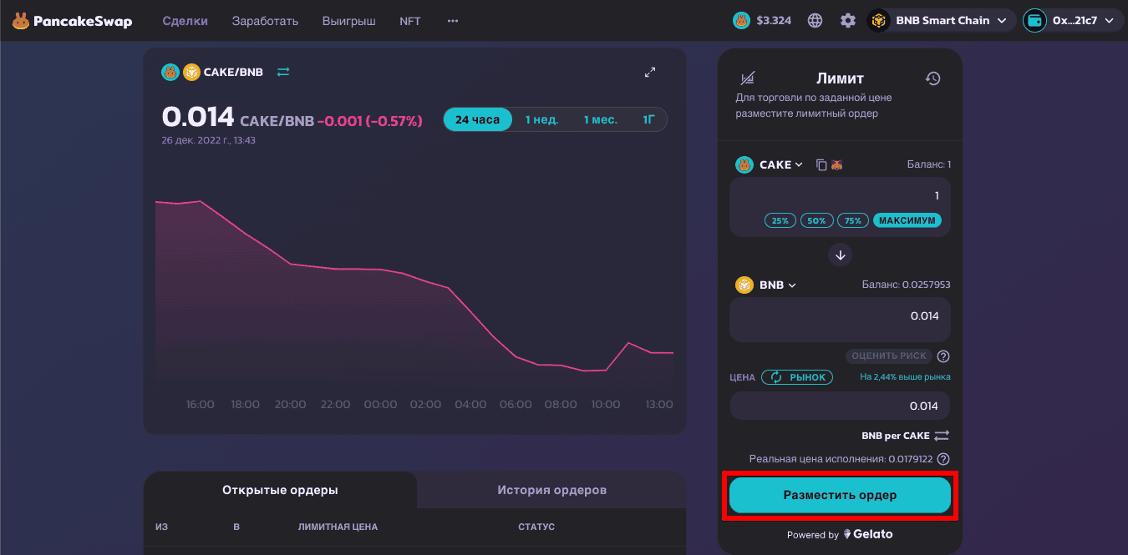Reset price with the РЫНОК button
The width and height of the screenshot is (1128, 555).
798,377
